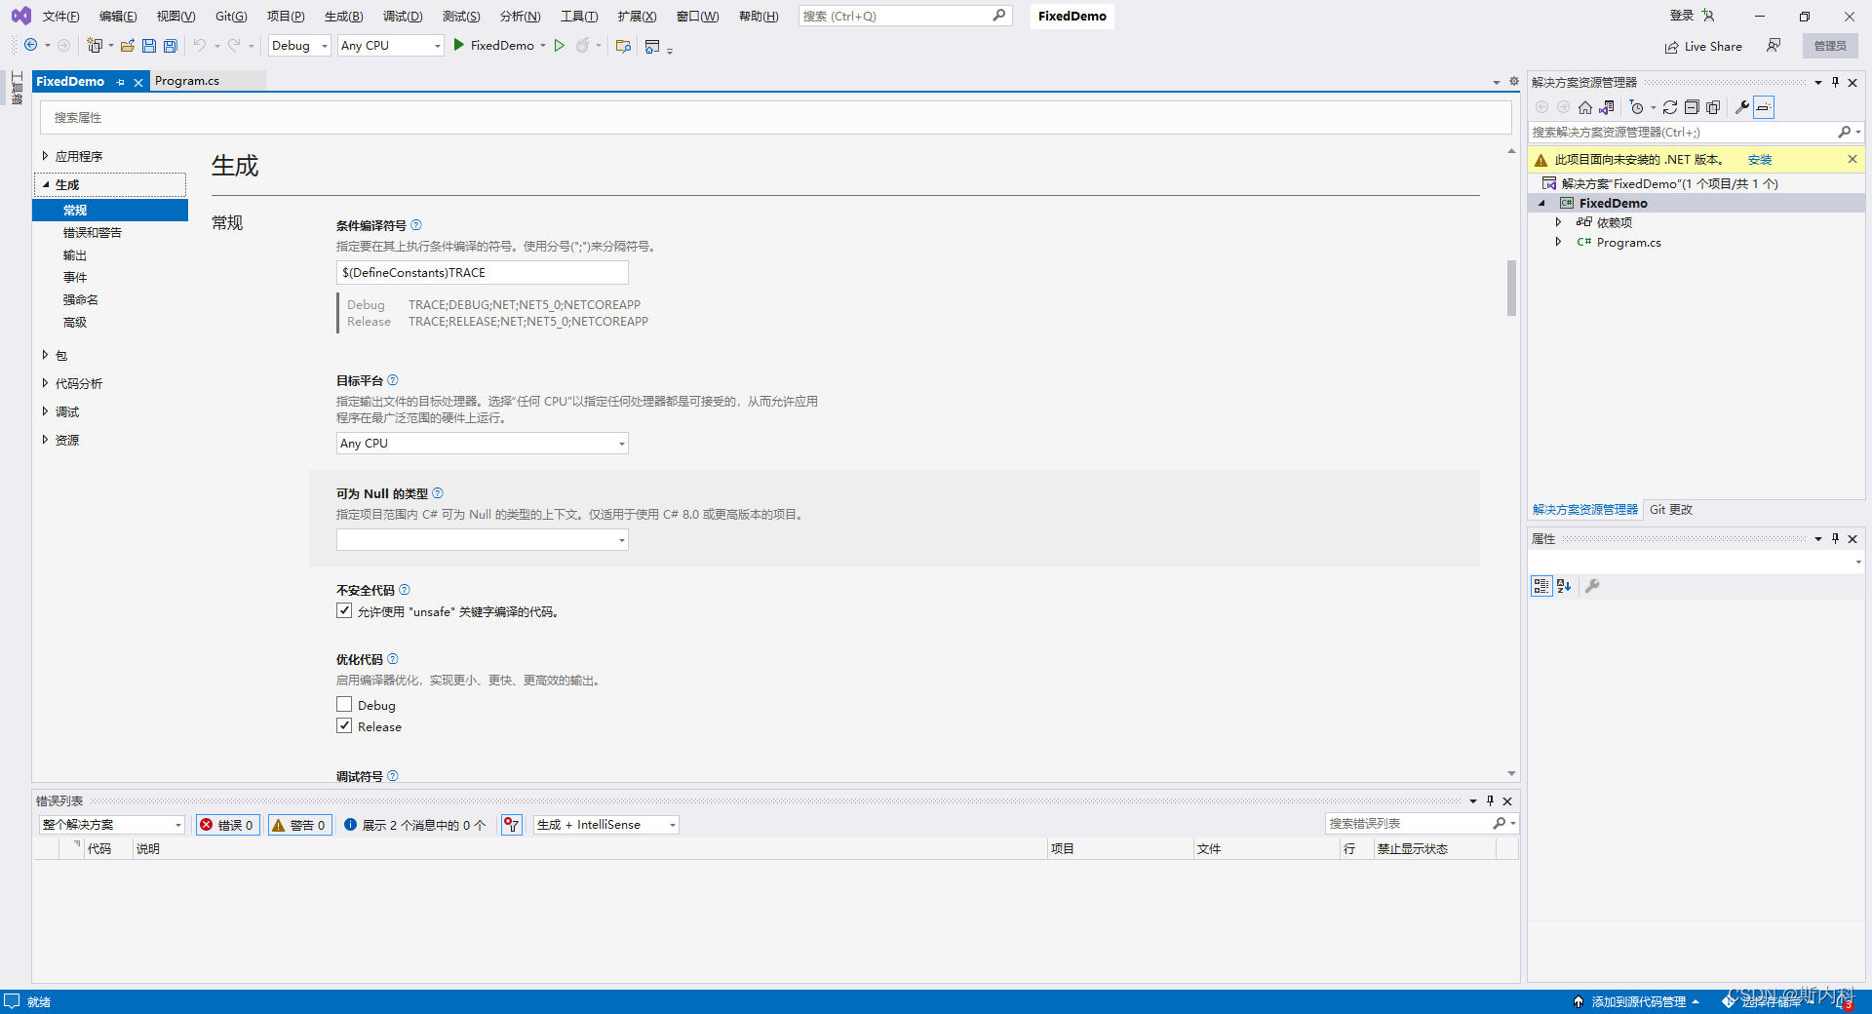
Task: Open the target platform Any CPU combo box
Action: point(483,443)
